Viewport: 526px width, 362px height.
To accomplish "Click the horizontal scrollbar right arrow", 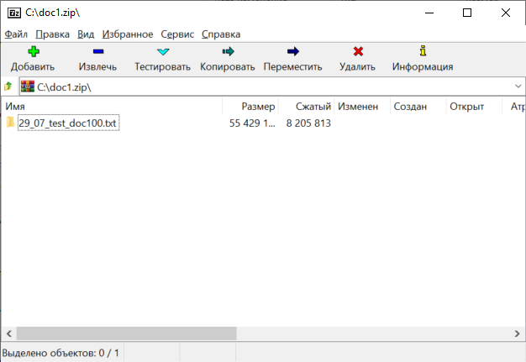I will 517,333.
